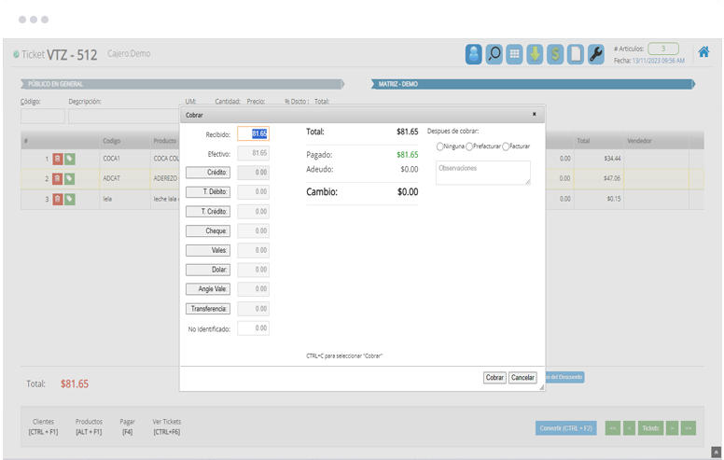Click green tag icon on lela row

[70, 199]
